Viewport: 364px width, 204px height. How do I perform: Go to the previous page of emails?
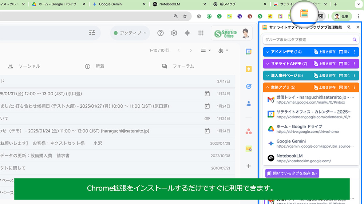[178, 51]
